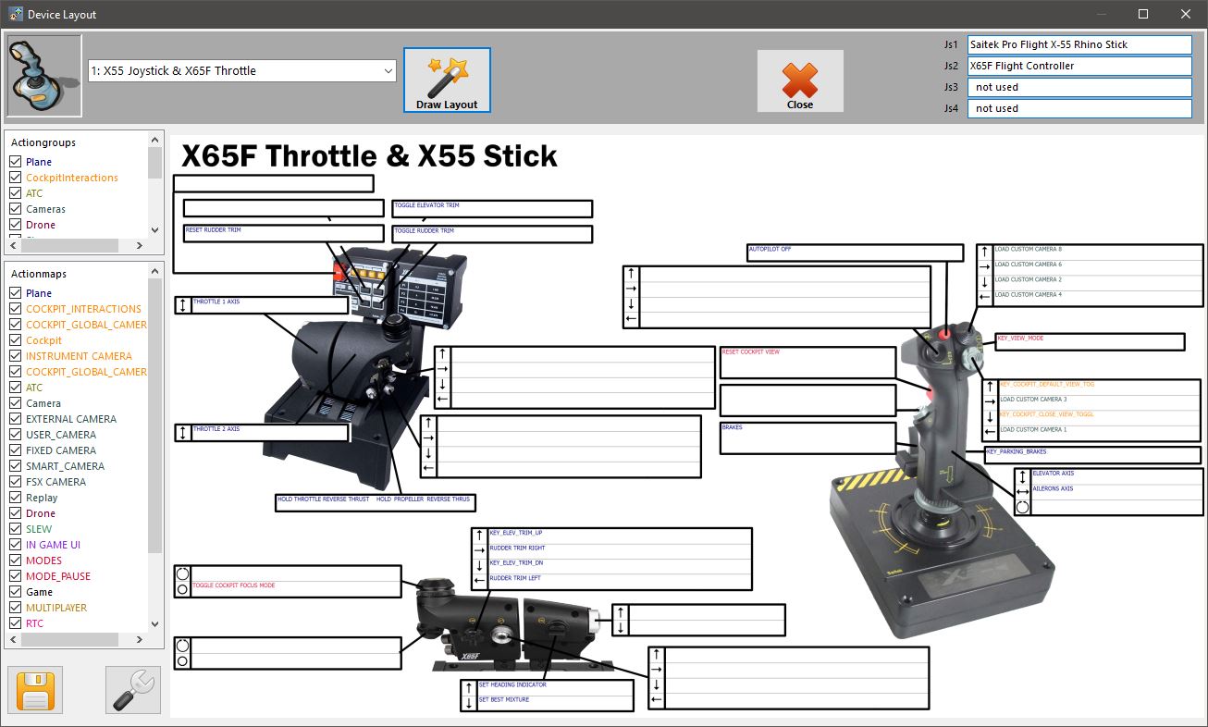
Task: Click the THROTTLE 2 AXIS label
Action: pos(216,429)
